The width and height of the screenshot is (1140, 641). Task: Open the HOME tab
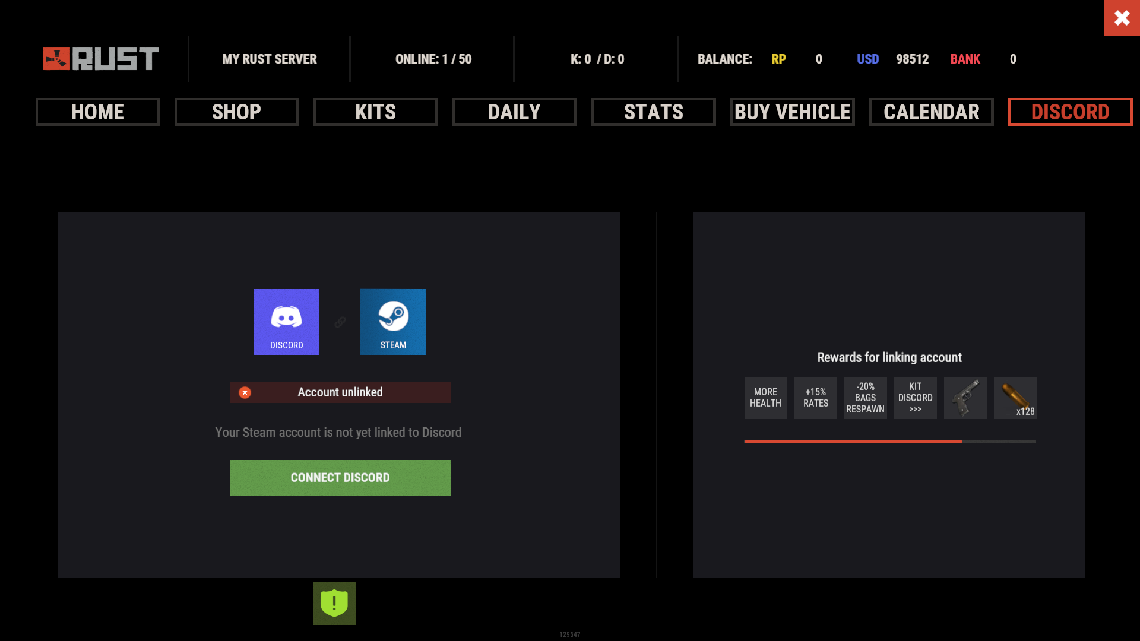(98, 112)
